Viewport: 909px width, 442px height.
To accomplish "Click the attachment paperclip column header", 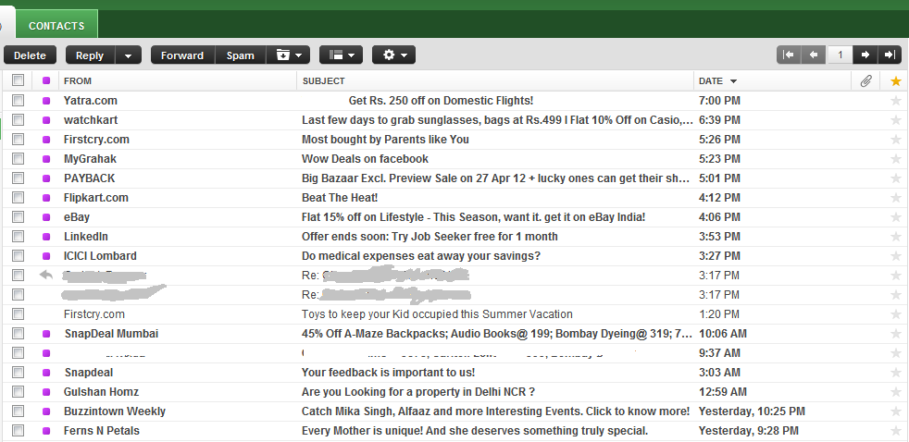I will tap(865, 81).
